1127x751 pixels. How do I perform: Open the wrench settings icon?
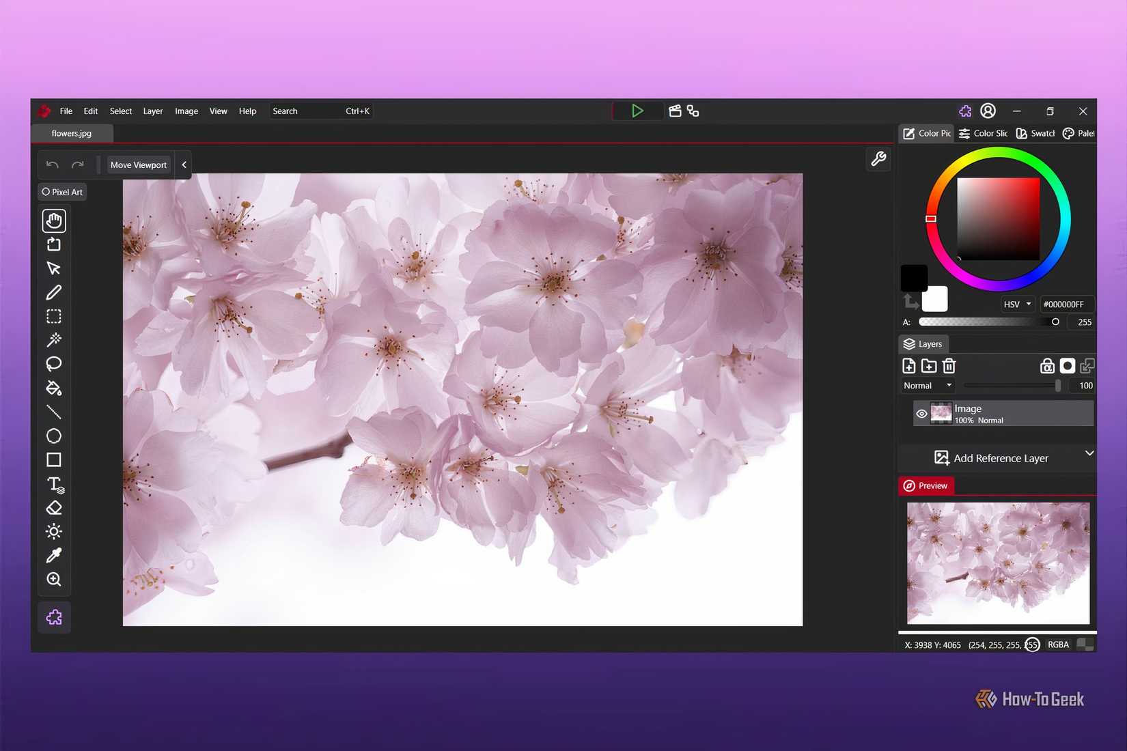click(878, 159)
